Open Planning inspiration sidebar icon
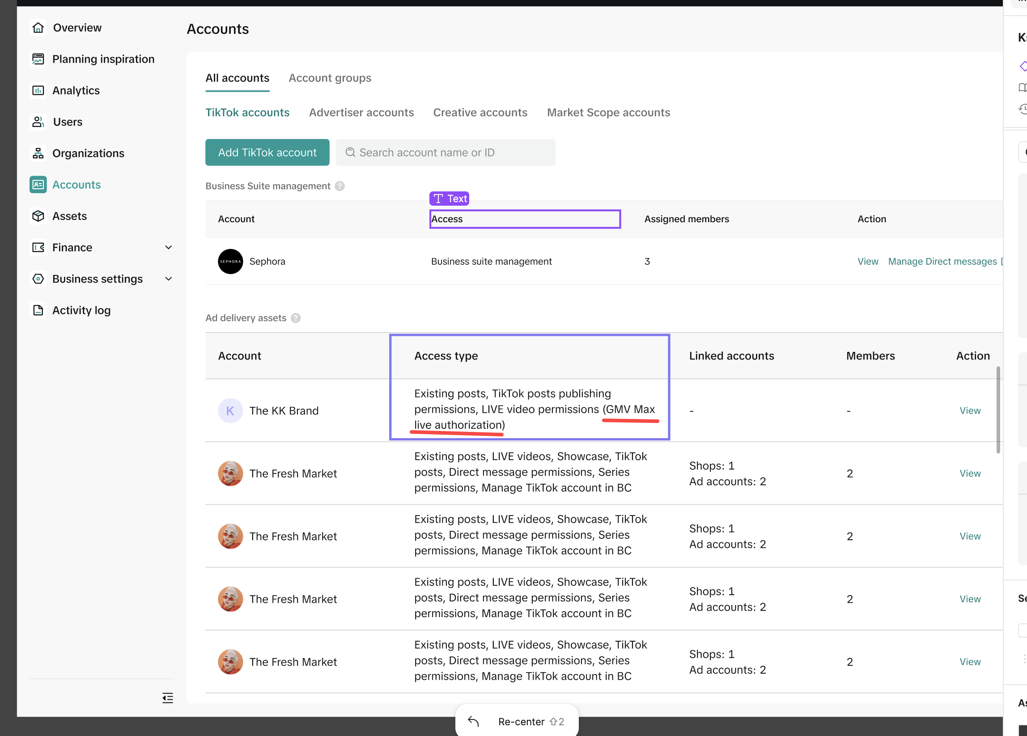This screenshot has height=736, width=1027. click(x=38, y=59)
